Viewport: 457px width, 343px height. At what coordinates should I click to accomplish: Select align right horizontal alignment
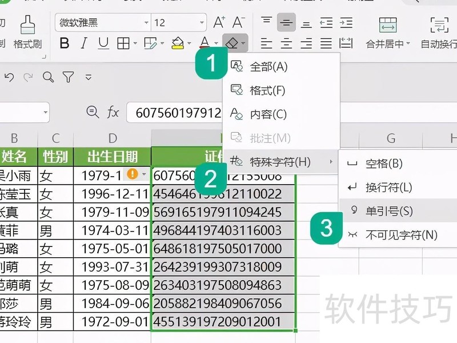coord(306,43)
